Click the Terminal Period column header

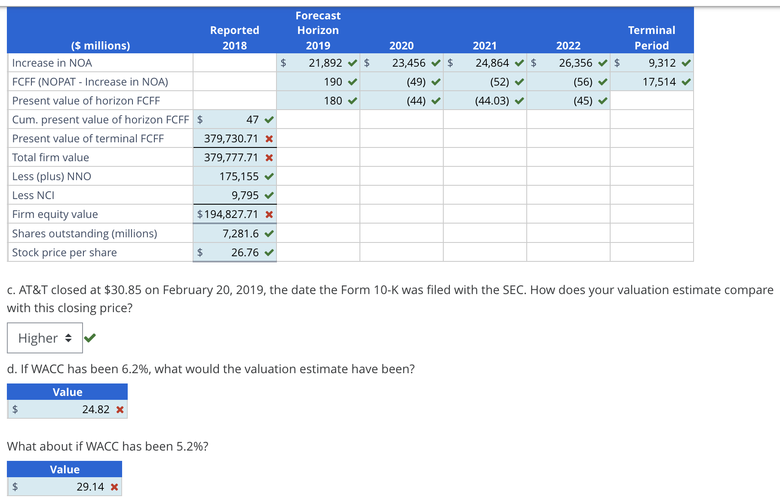pyautogui.click(x=652, y=38)
